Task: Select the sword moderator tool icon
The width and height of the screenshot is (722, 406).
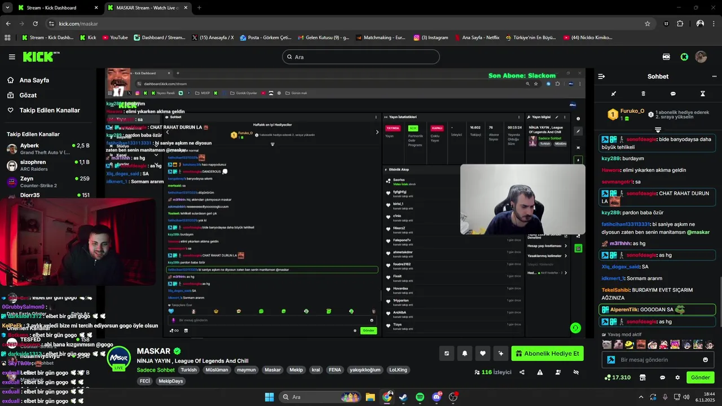Action: pos(614,94)
